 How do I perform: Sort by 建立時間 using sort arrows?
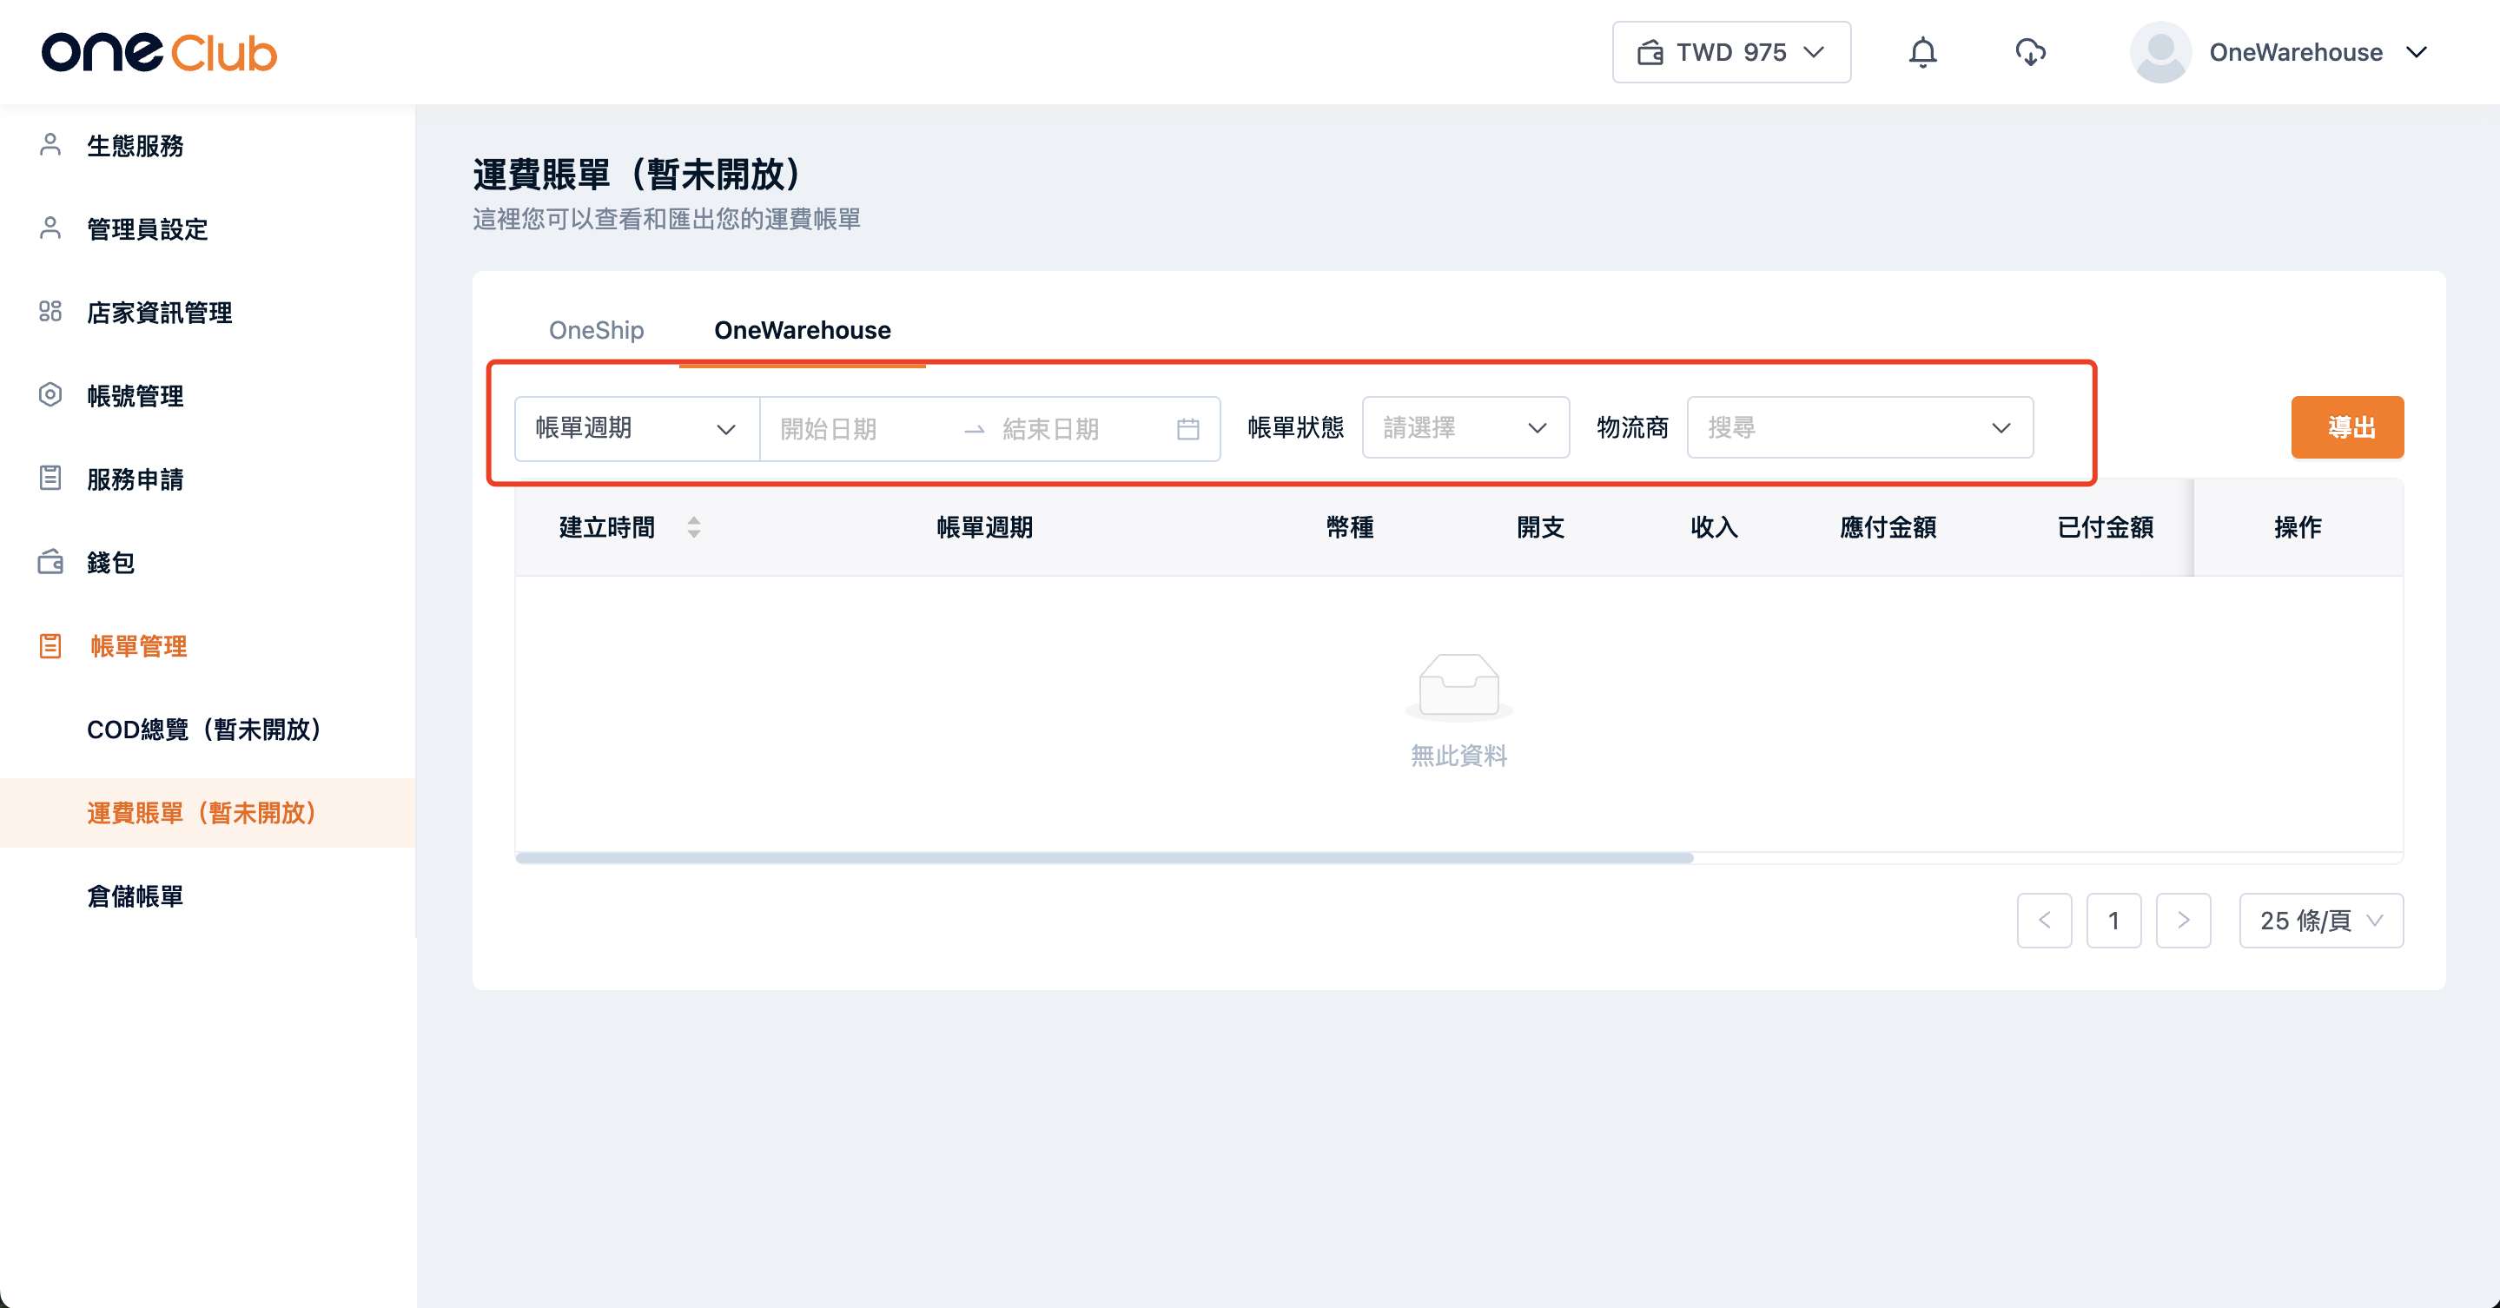tap(694, 527)
